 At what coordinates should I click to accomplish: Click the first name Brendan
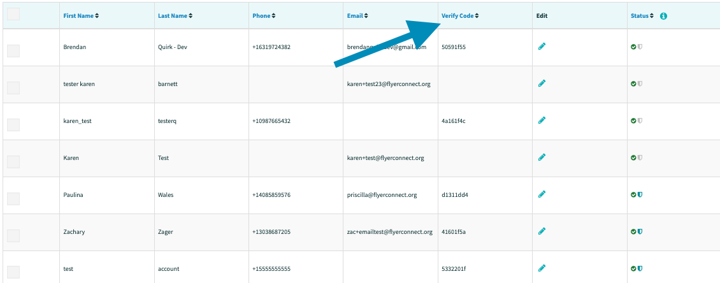(75, 47)
